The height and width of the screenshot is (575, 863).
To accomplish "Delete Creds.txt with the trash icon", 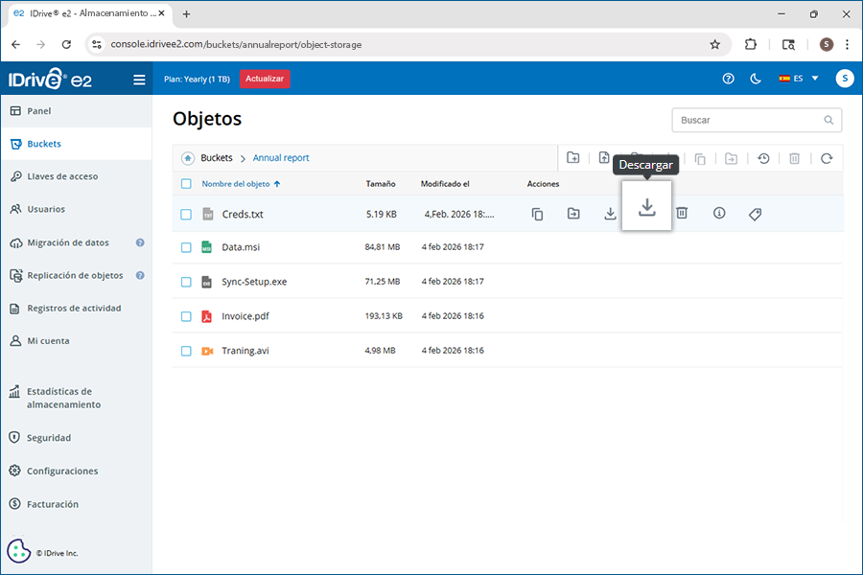I will click(x=682, y=213).
